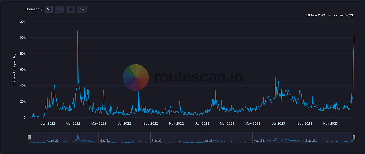The image size is (365, 154).
Task: Click the start date 18 Nov 2021
Action: (x=316, y=15)
